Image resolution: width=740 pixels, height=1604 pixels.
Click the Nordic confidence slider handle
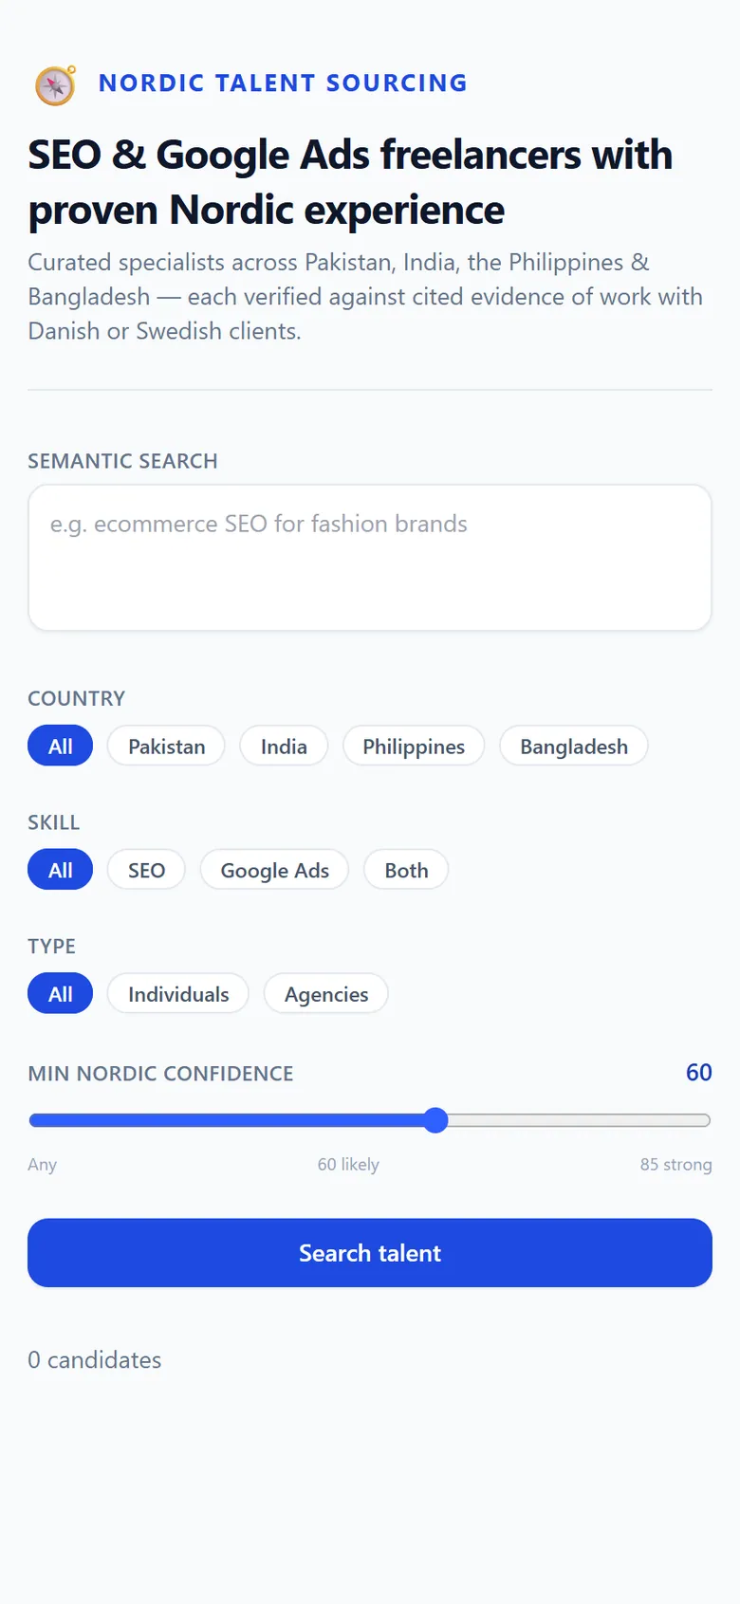pyautogui.click(x=435, y=1120)
